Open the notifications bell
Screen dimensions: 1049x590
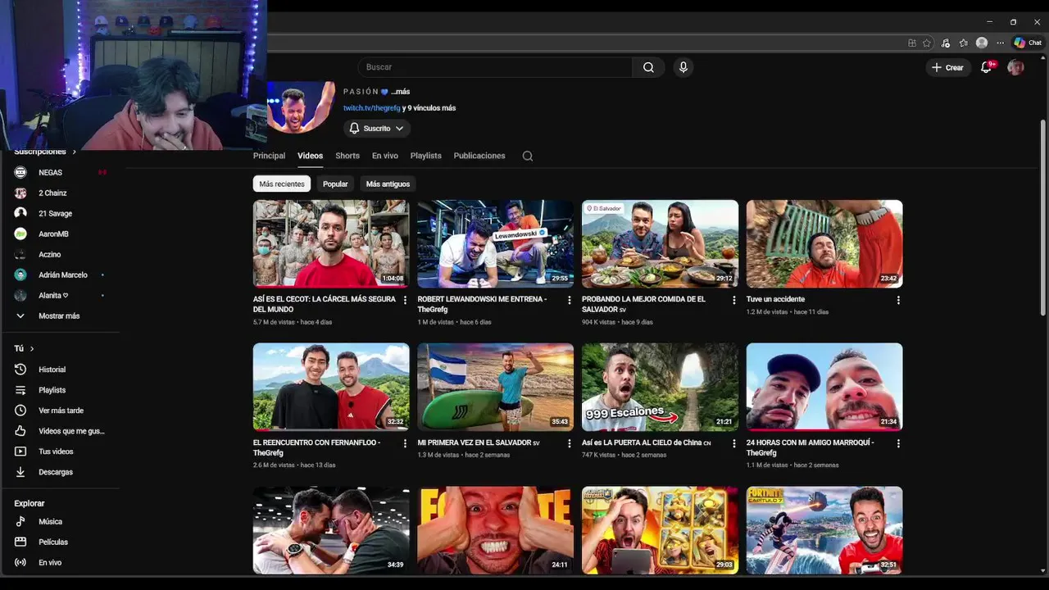pos(987,67)
